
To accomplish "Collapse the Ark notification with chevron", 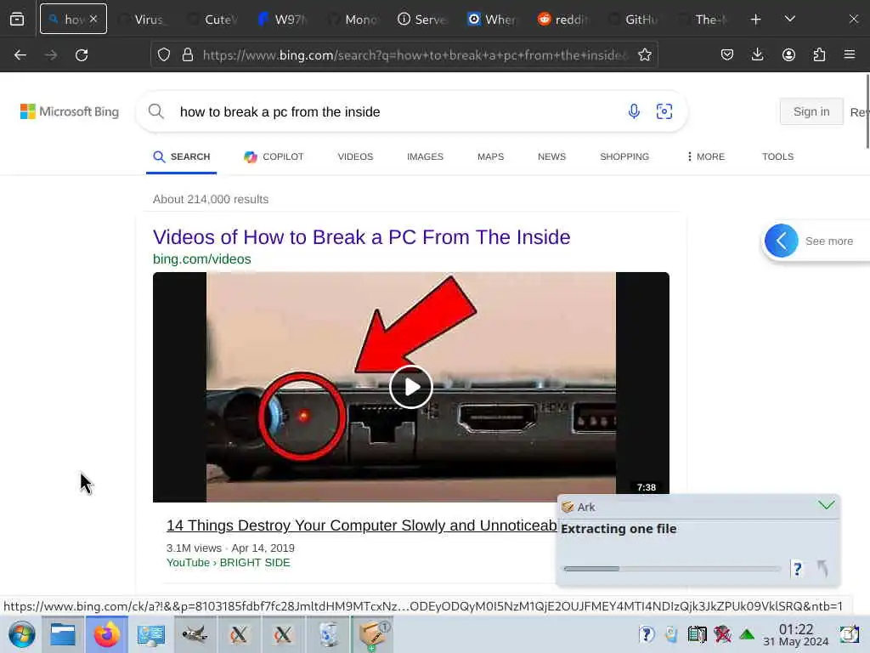I will pos(826,505).
